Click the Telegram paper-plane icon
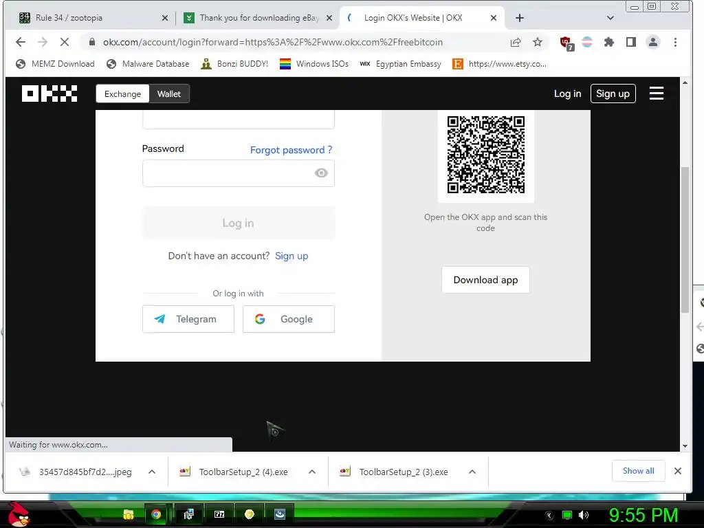 (x=159, y=319)
